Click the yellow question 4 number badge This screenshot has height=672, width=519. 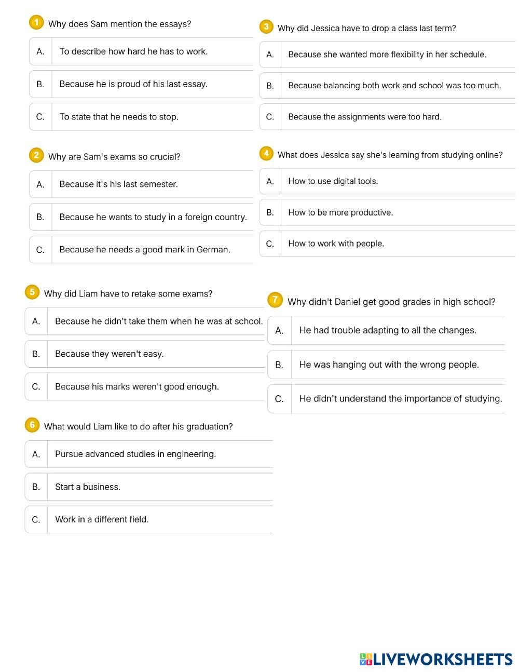coord(266,154)
